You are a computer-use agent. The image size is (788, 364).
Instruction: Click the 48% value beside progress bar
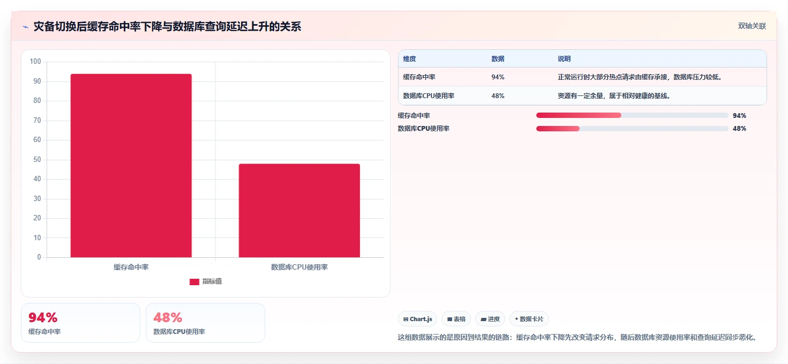tap(739, 129)
